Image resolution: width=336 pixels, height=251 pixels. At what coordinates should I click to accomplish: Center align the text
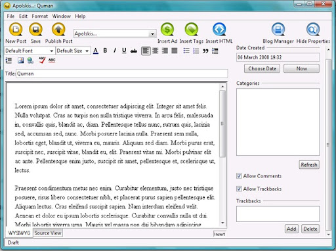[x=156, y=51]
